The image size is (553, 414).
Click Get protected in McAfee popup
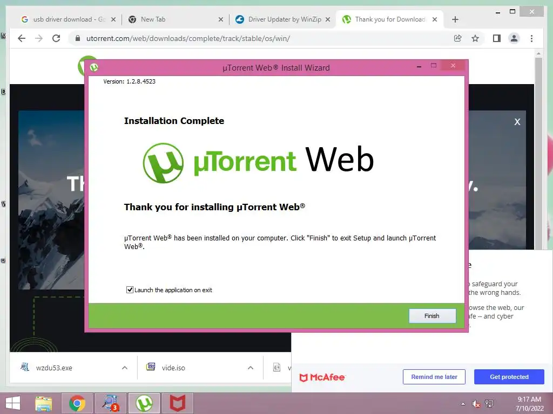pyautogui.click(x=509, y=377)
